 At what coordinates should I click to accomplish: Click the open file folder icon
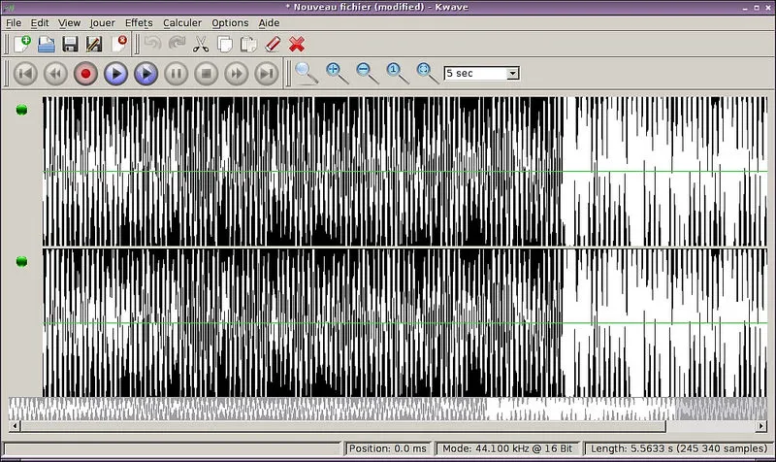[x=46, y=44]
